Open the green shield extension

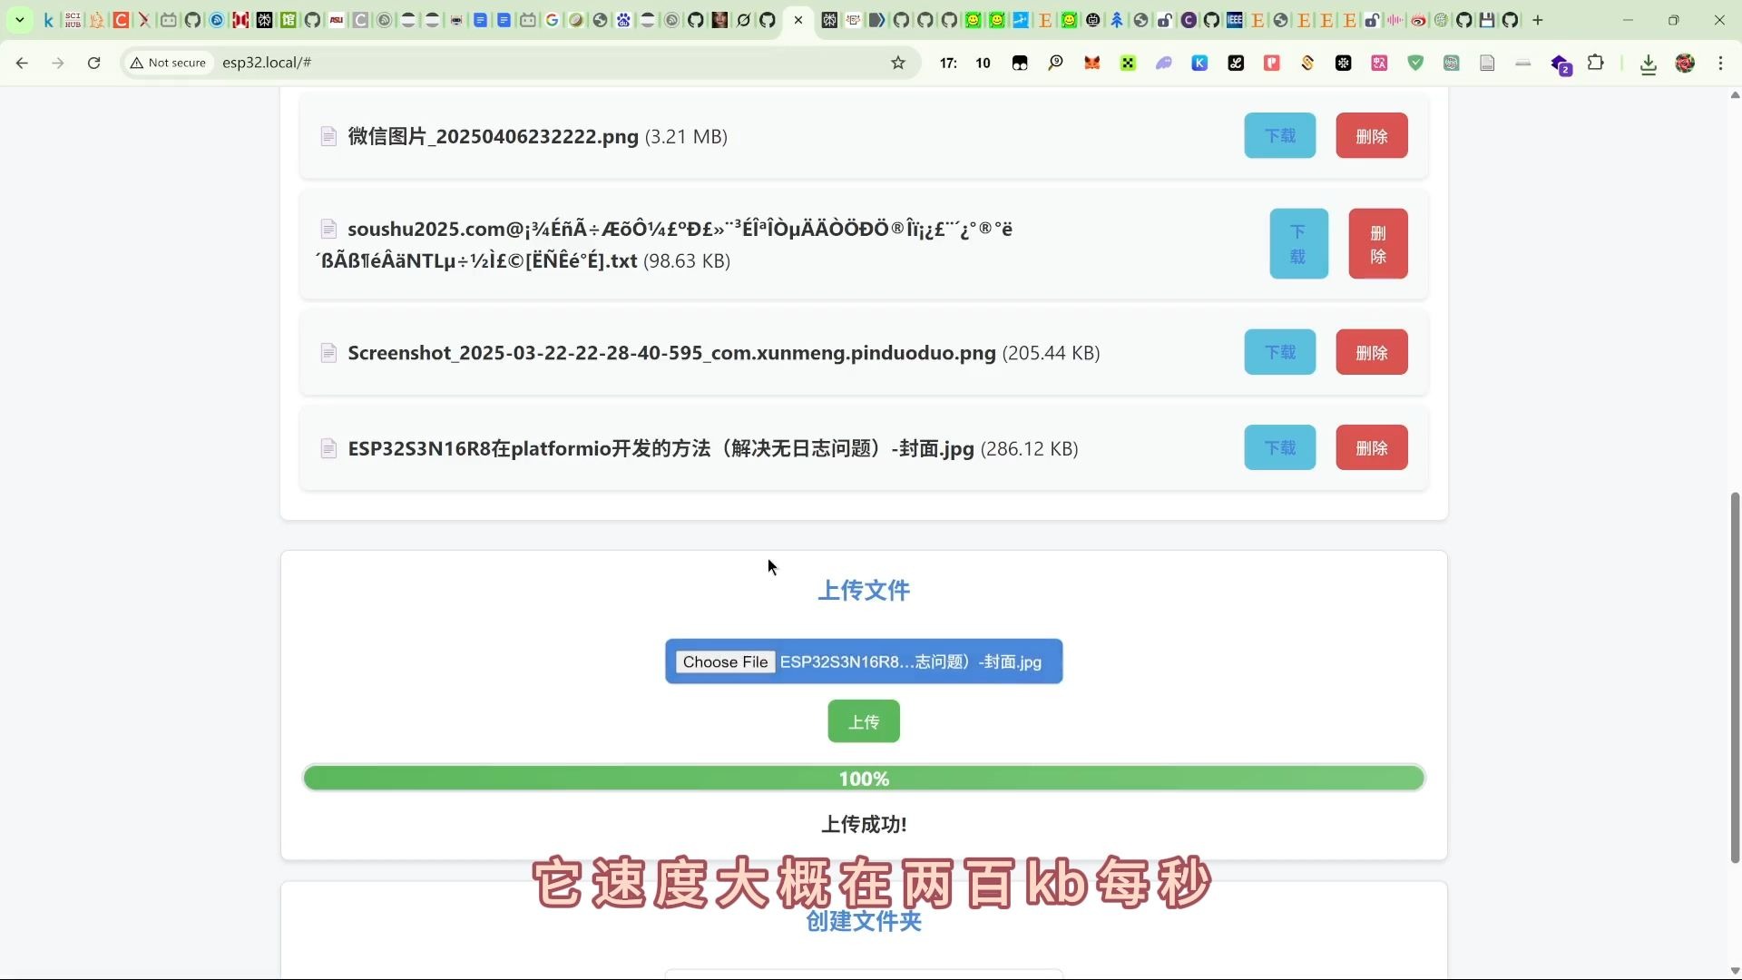point(1415,63)
